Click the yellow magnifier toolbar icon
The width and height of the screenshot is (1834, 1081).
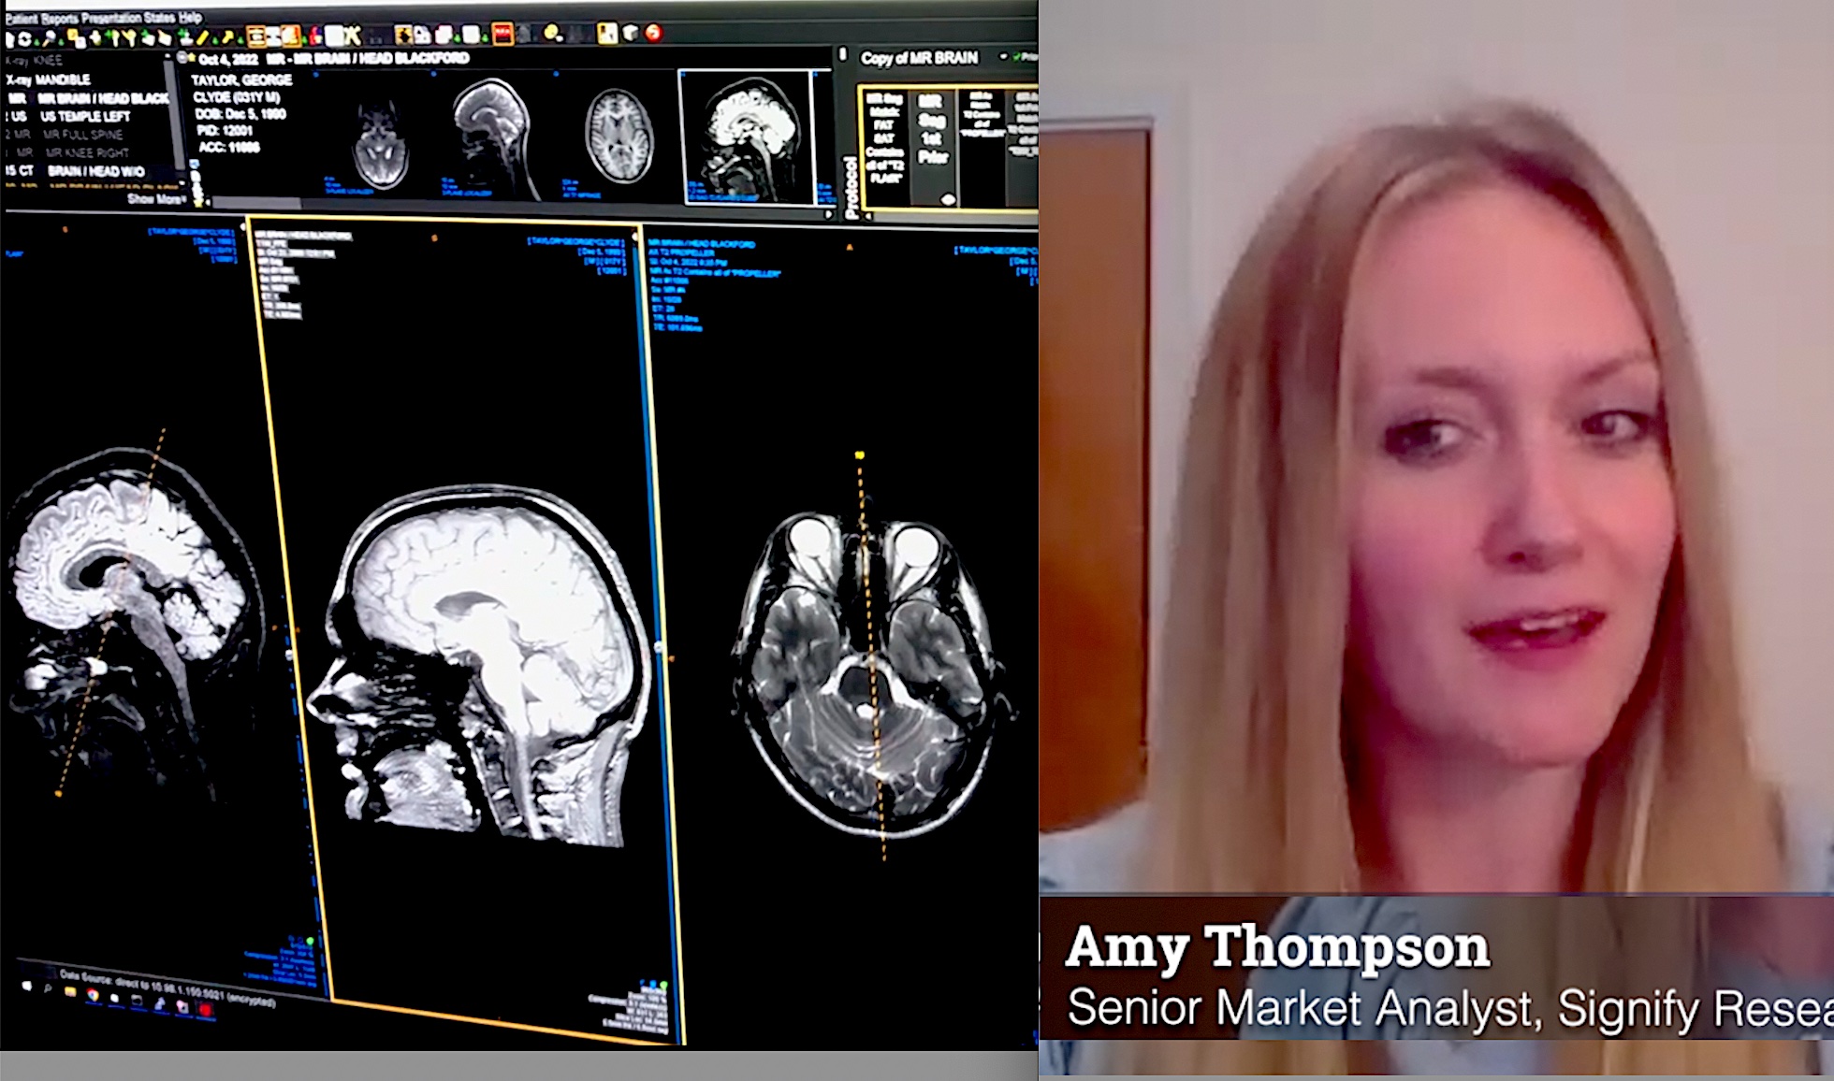553,34
